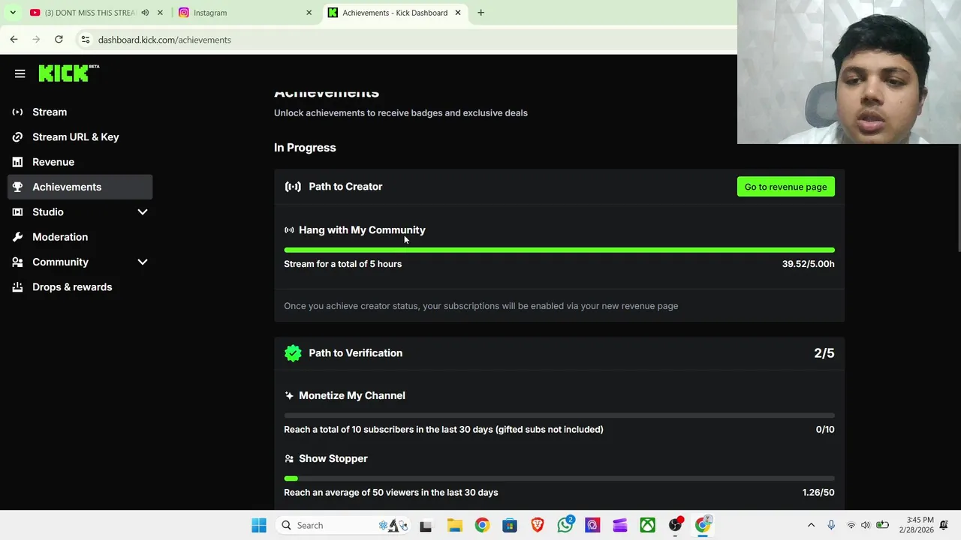Open Stream URL & Key page
This screenshot has width=961, height=540.
click(x=80, y=136)
